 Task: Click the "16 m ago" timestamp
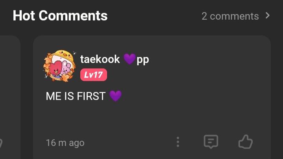pos(65,143)
